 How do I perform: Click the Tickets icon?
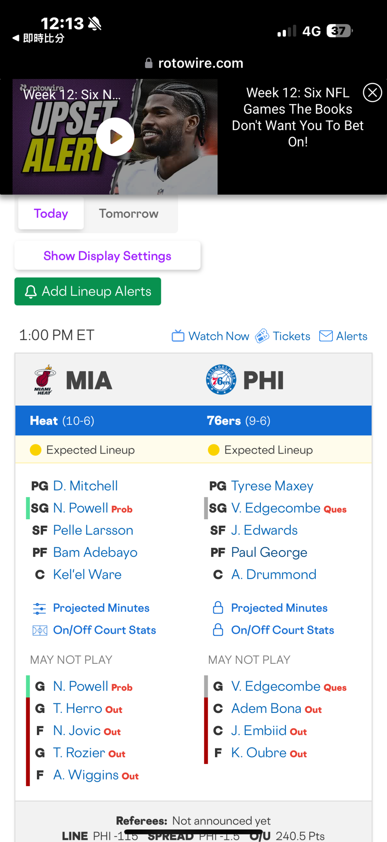click(x=262, y=336)
